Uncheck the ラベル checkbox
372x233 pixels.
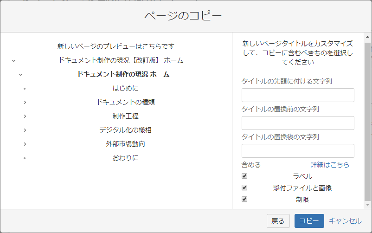(x=244, y=176)
